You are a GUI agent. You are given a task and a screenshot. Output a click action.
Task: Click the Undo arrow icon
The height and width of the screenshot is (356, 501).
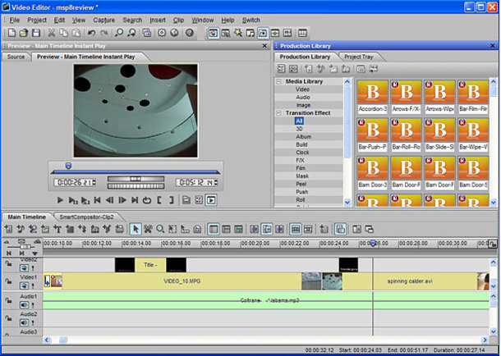[x=91, y=33]
